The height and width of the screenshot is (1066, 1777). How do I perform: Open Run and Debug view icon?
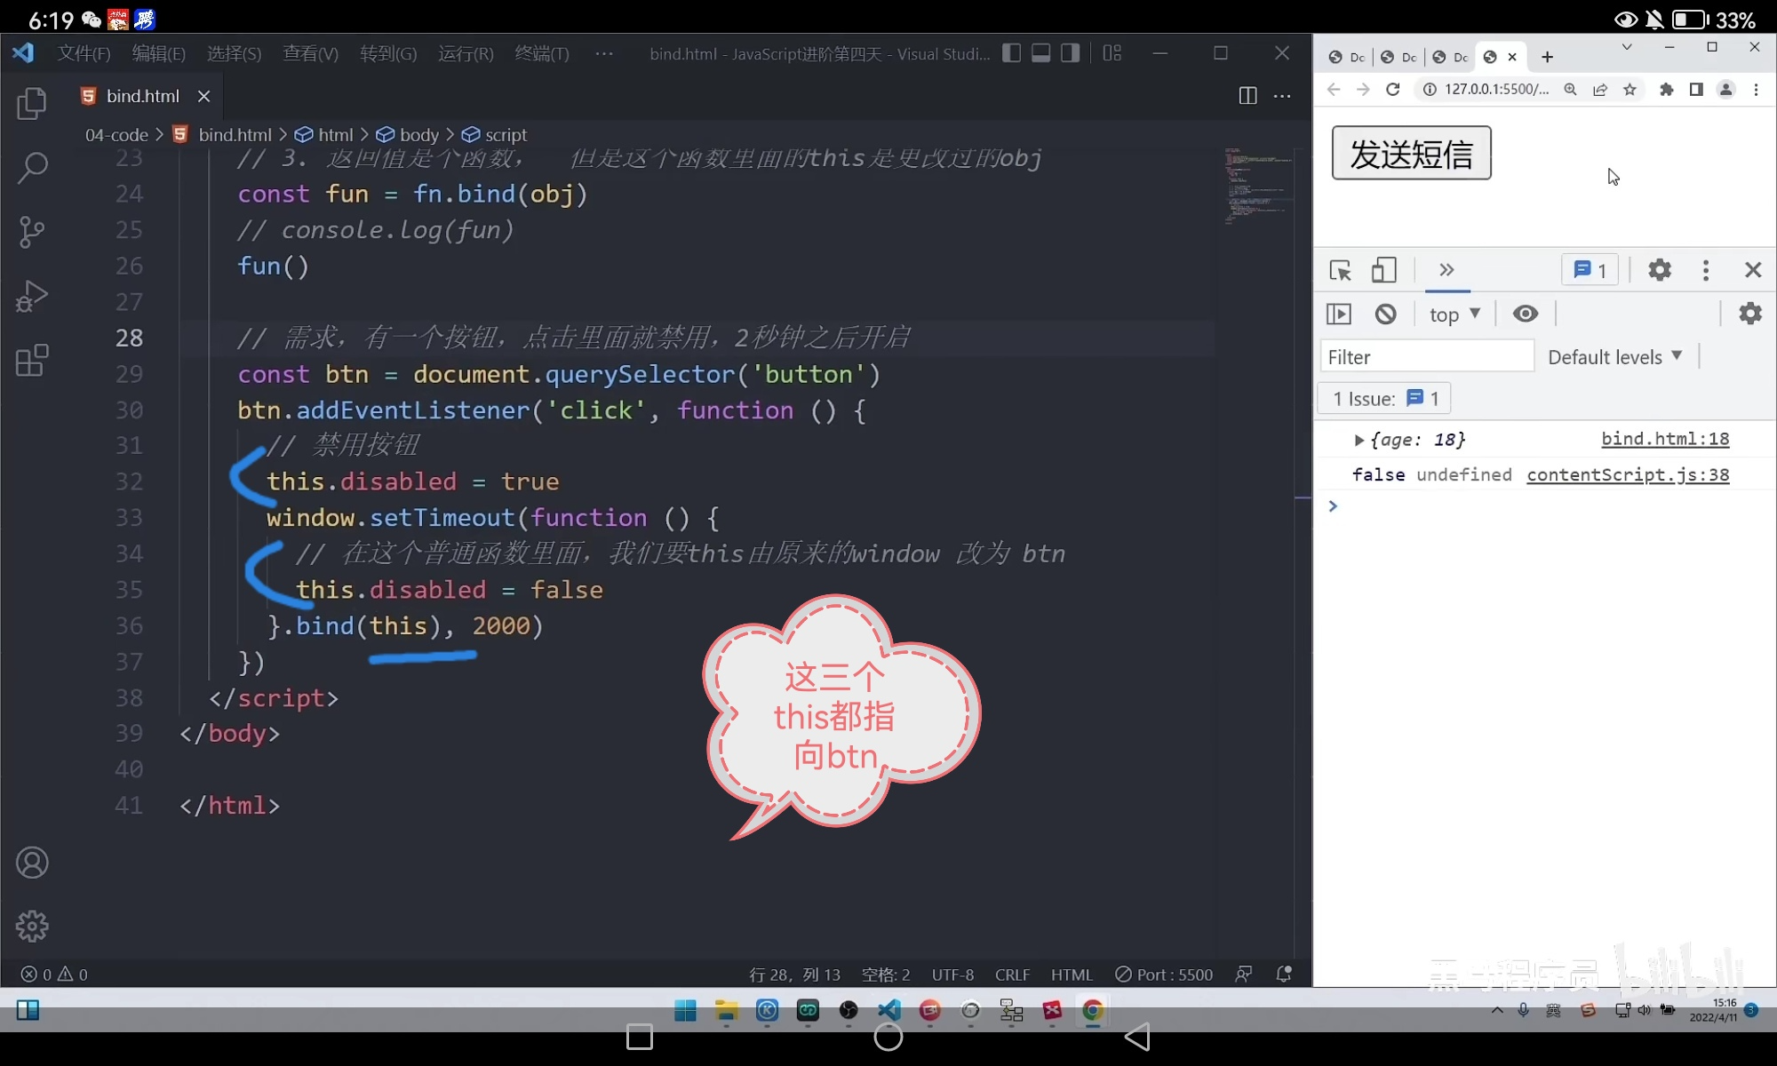point(32,296)
